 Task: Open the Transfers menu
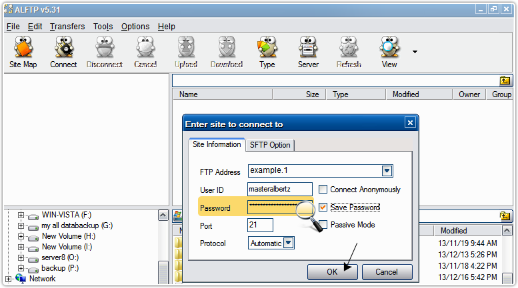pos(67,27)
